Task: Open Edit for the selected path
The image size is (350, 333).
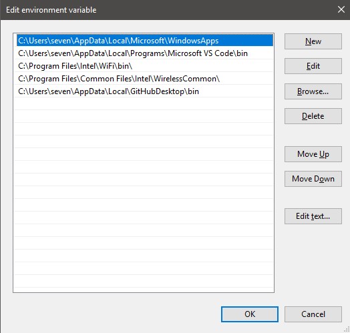Action: click(313, 66)
